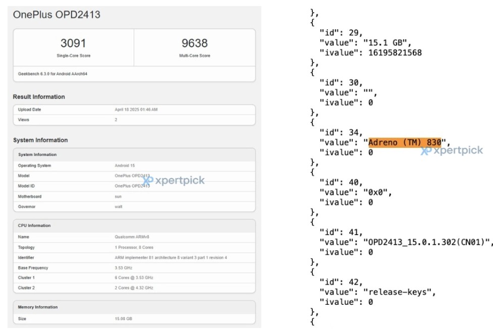Click the "Governor" row label

[27, 207]
